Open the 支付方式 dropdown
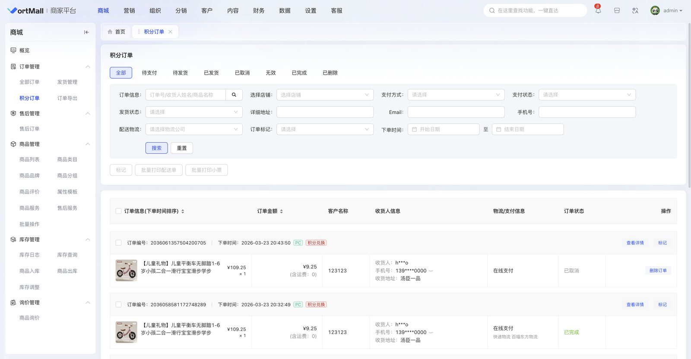The image size is (691, 359). (456, 95)
